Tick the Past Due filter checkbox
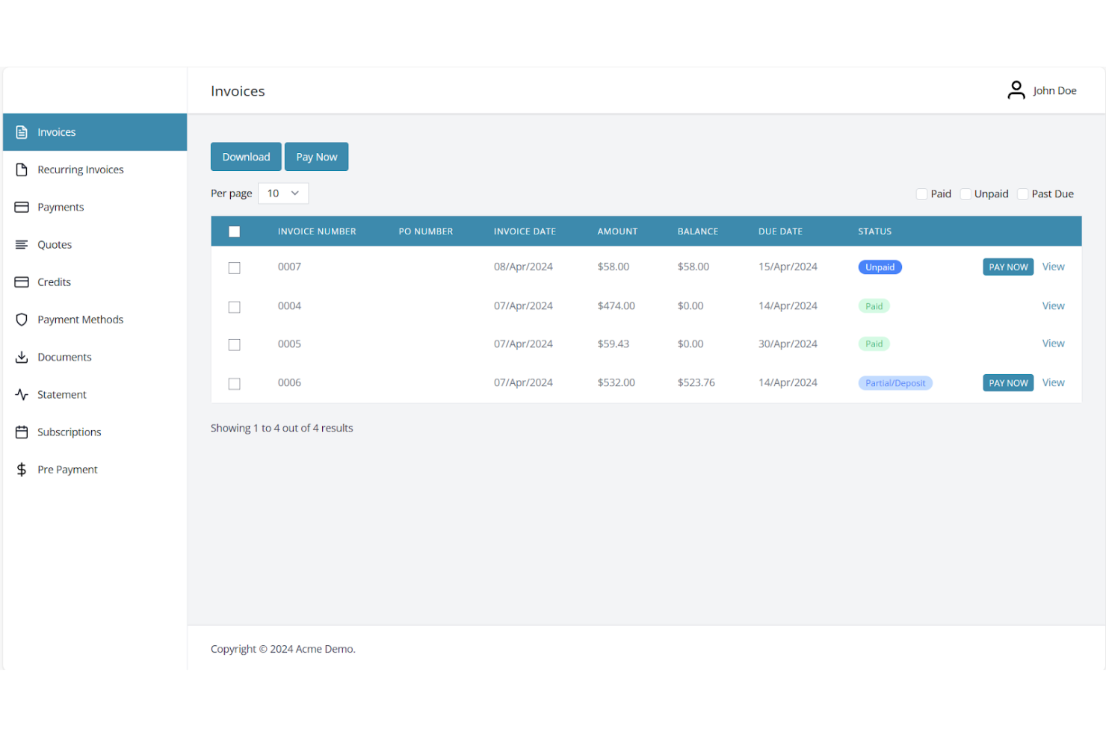Image resolution: width=1106 pixels, height=737 pixels. (x=1022, y=193)
